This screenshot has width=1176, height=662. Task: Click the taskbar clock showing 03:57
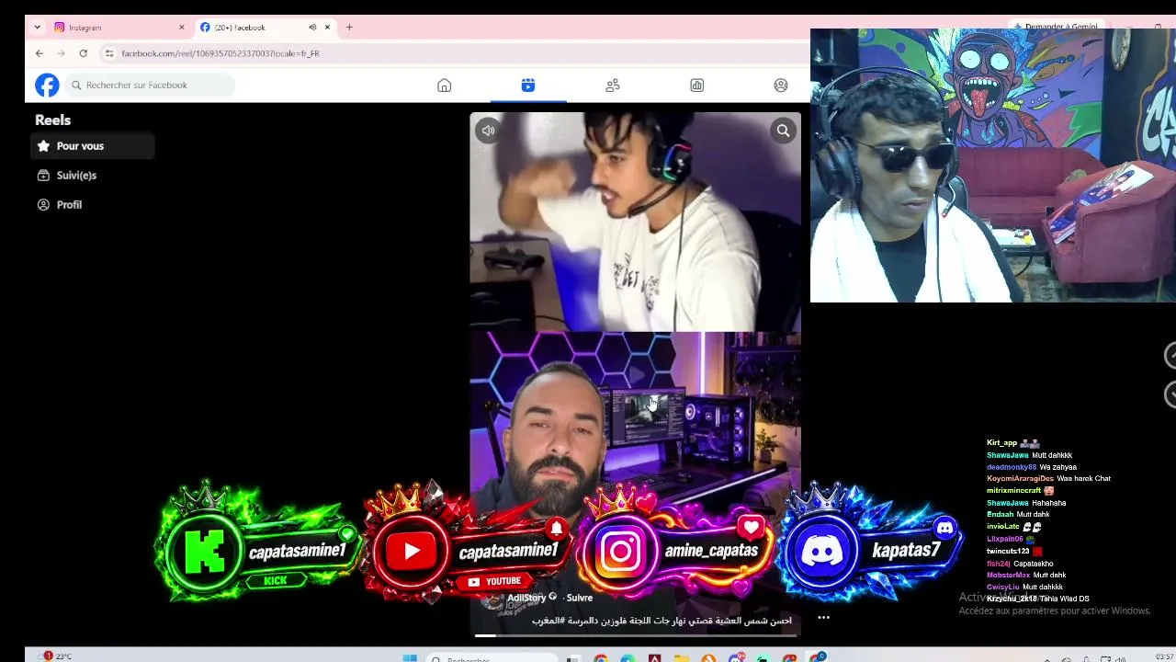(1164, 656)
